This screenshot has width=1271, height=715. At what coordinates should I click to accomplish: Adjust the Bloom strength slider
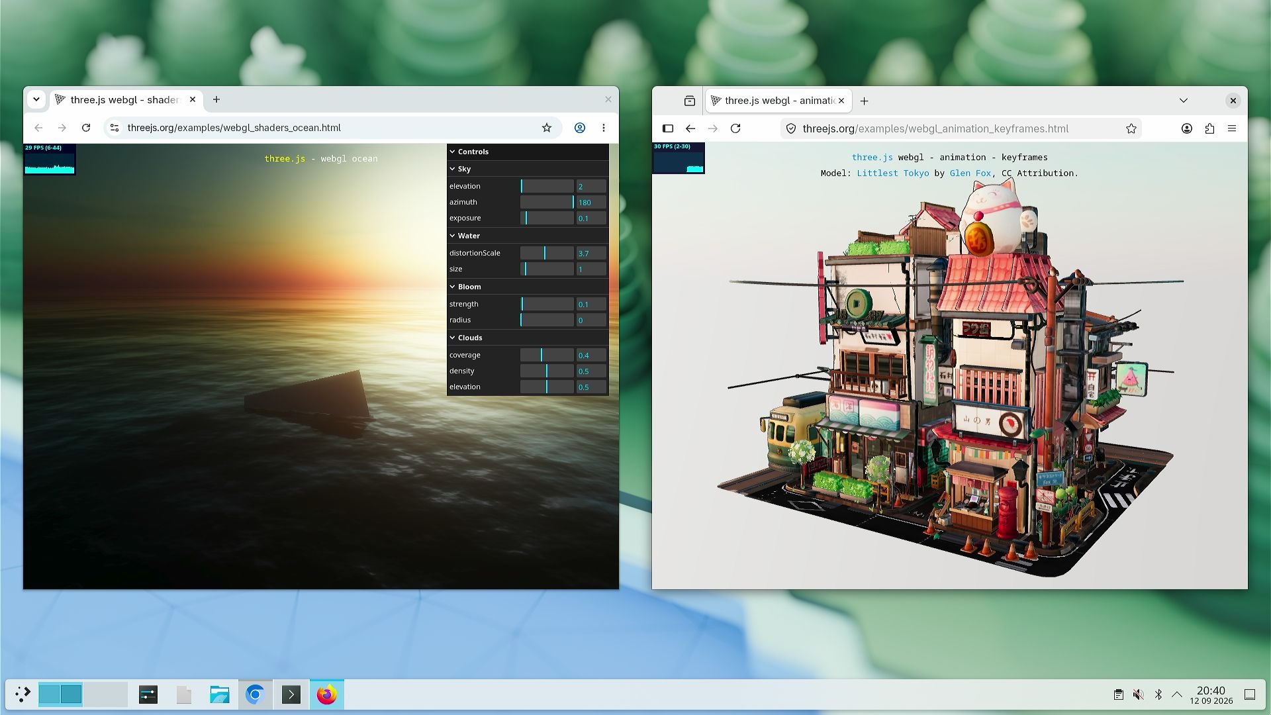[x=547, y=304]
